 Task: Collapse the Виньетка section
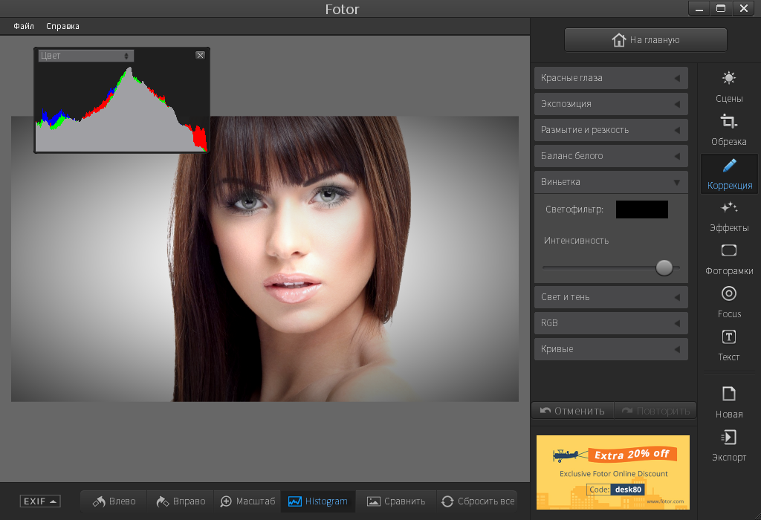click(611, 182)
